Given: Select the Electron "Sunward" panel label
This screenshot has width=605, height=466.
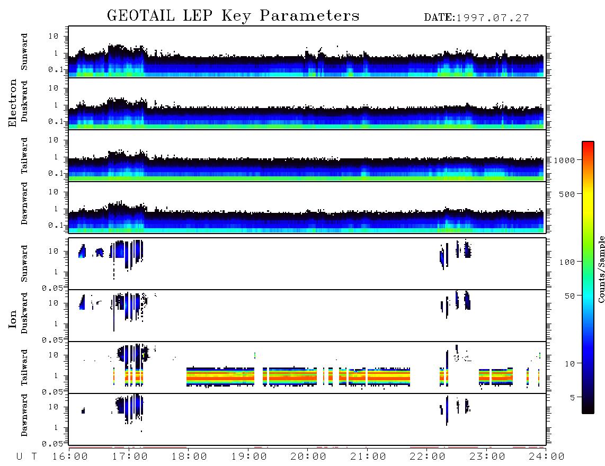Looking at the screenshot, I should coord(24,52).
